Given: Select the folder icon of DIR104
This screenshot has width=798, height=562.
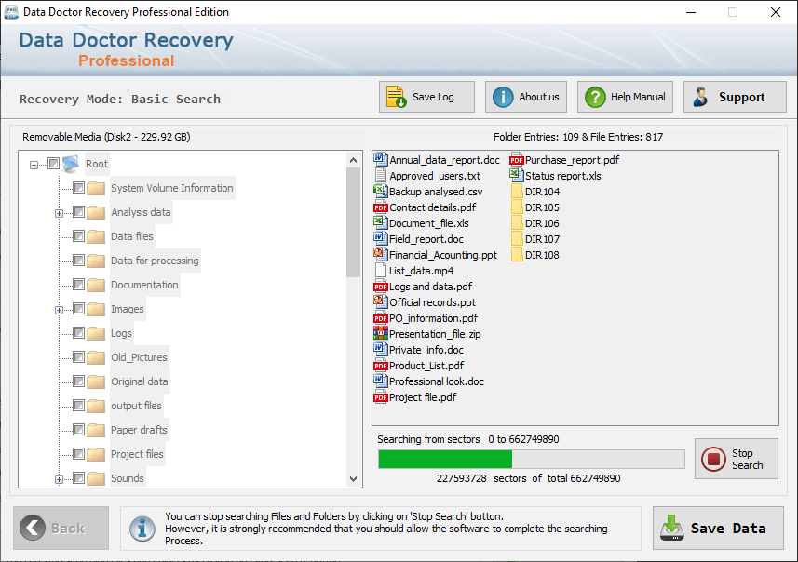Looking at the screenshot, I should (517, 192).
